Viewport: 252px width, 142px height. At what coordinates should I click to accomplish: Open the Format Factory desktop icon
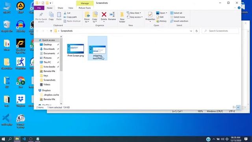click(x=20, y=121)
